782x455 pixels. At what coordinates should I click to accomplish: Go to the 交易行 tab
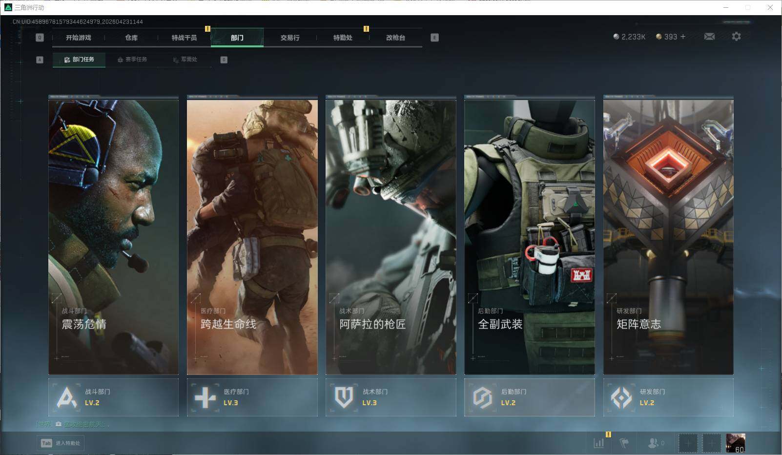pyautogui.click(x=290, y=38)
